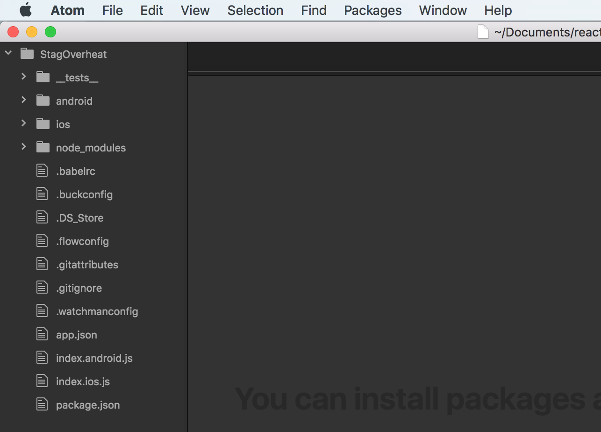Click the .gitattributes file icon
Viewport: 601px width, 432px height.
click(42, 264)
